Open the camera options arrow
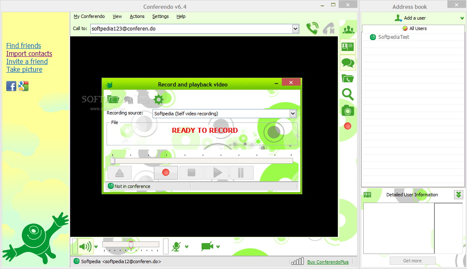467x269 pixels. click(218, 247)
